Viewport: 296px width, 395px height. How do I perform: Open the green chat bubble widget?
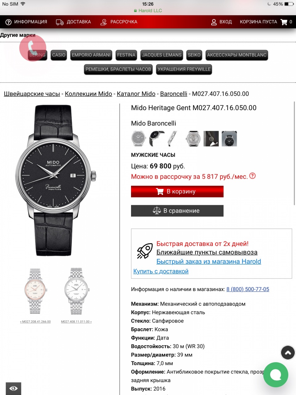coord(276,375)
